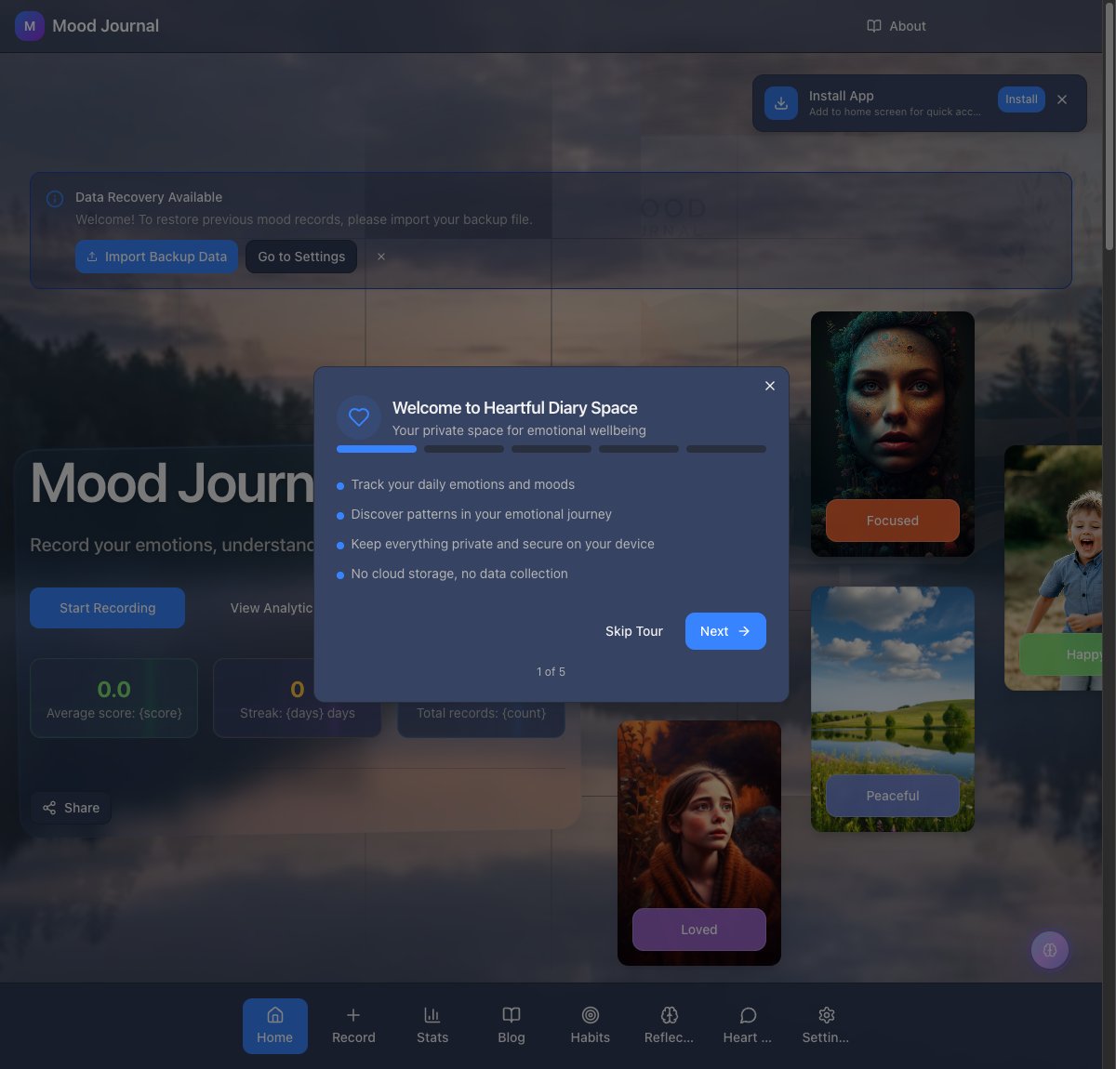The height and width of the screenshot is (1069, 1116).
Task: Select the Record tab in bottom navigation
Action: click(x=353, y=1025)
